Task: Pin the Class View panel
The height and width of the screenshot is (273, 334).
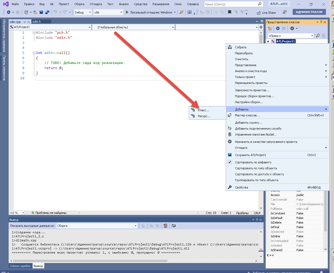Action: click(321, 22)
